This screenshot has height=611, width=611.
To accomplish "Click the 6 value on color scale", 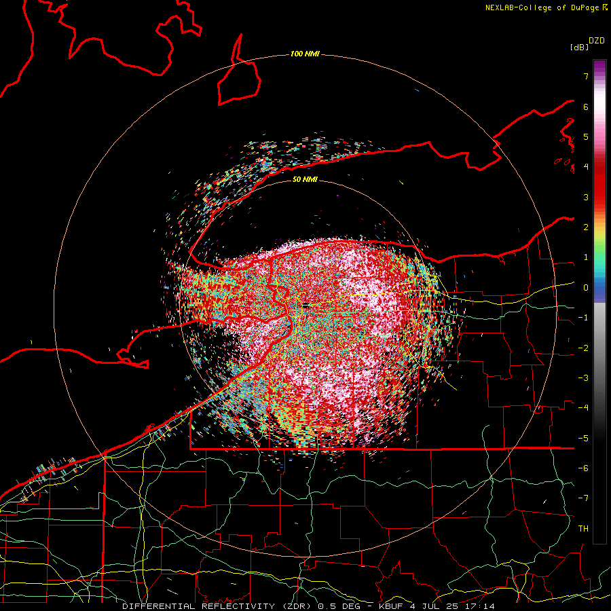I will click(586, 107).
